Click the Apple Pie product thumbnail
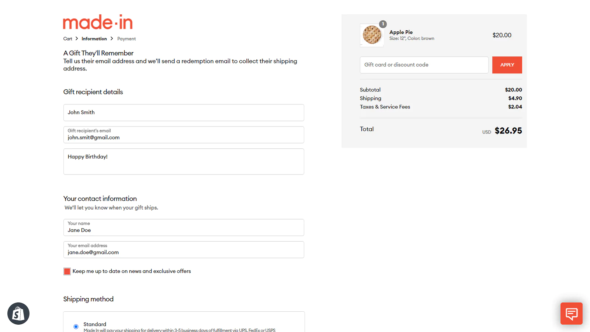Viewport: 590px width, 332px height. [372, 35]
